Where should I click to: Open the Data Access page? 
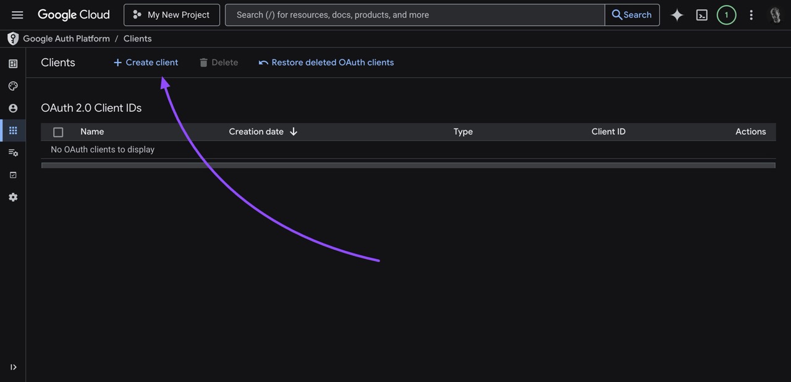click(12, 152)
